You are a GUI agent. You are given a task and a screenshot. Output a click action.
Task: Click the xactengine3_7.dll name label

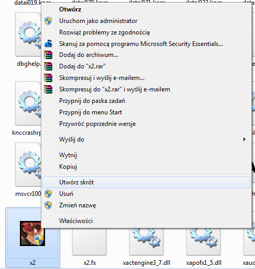coord(147,263)
